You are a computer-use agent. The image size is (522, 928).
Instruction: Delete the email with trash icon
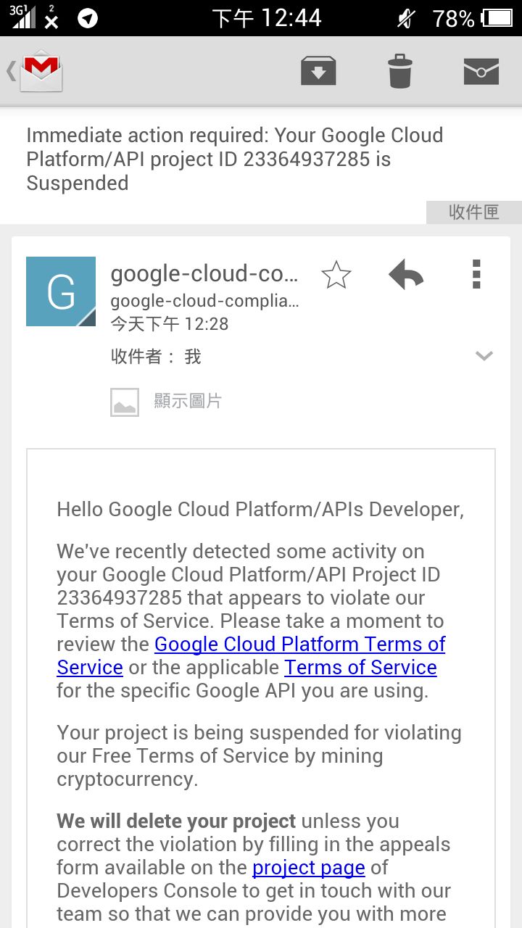point(399,71)
